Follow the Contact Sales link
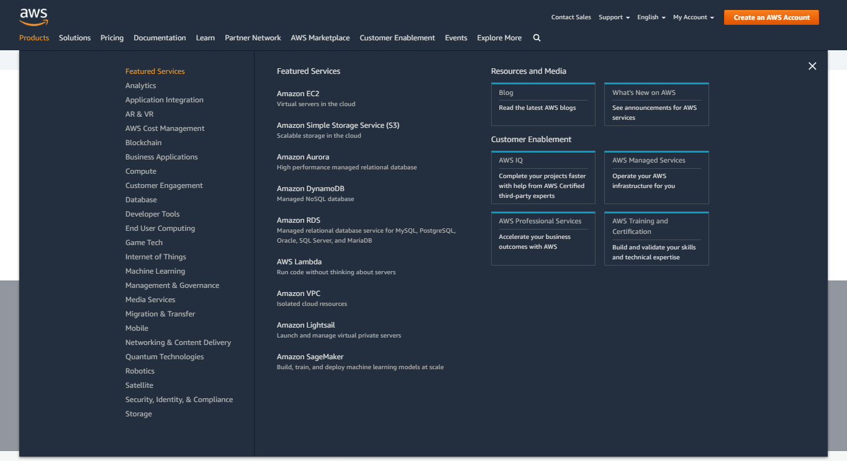847x461 pixels. pos(571,17)
